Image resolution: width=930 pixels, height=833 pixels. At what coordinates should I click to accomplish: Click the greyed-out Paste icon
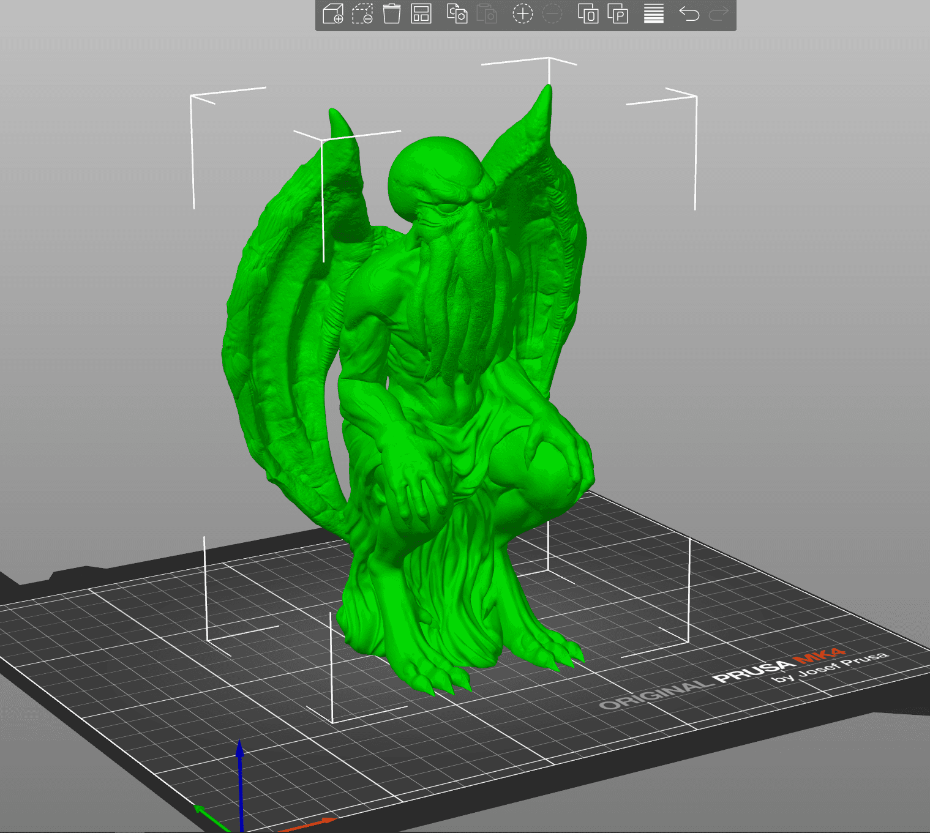coord(487,13)
